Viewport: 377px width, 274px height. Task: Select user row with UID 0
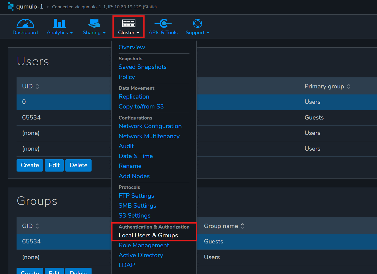pyautogui.click(x=197, y=102)
